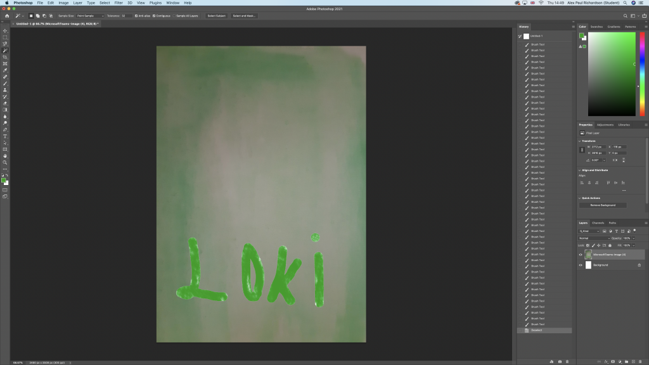Open the Select menu
This screenshot has height=365, width=649.
pyautogui.click(x=105, y=3)
